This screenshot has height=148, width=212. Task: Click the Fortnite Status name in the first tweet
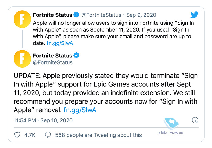pos(52,15)
